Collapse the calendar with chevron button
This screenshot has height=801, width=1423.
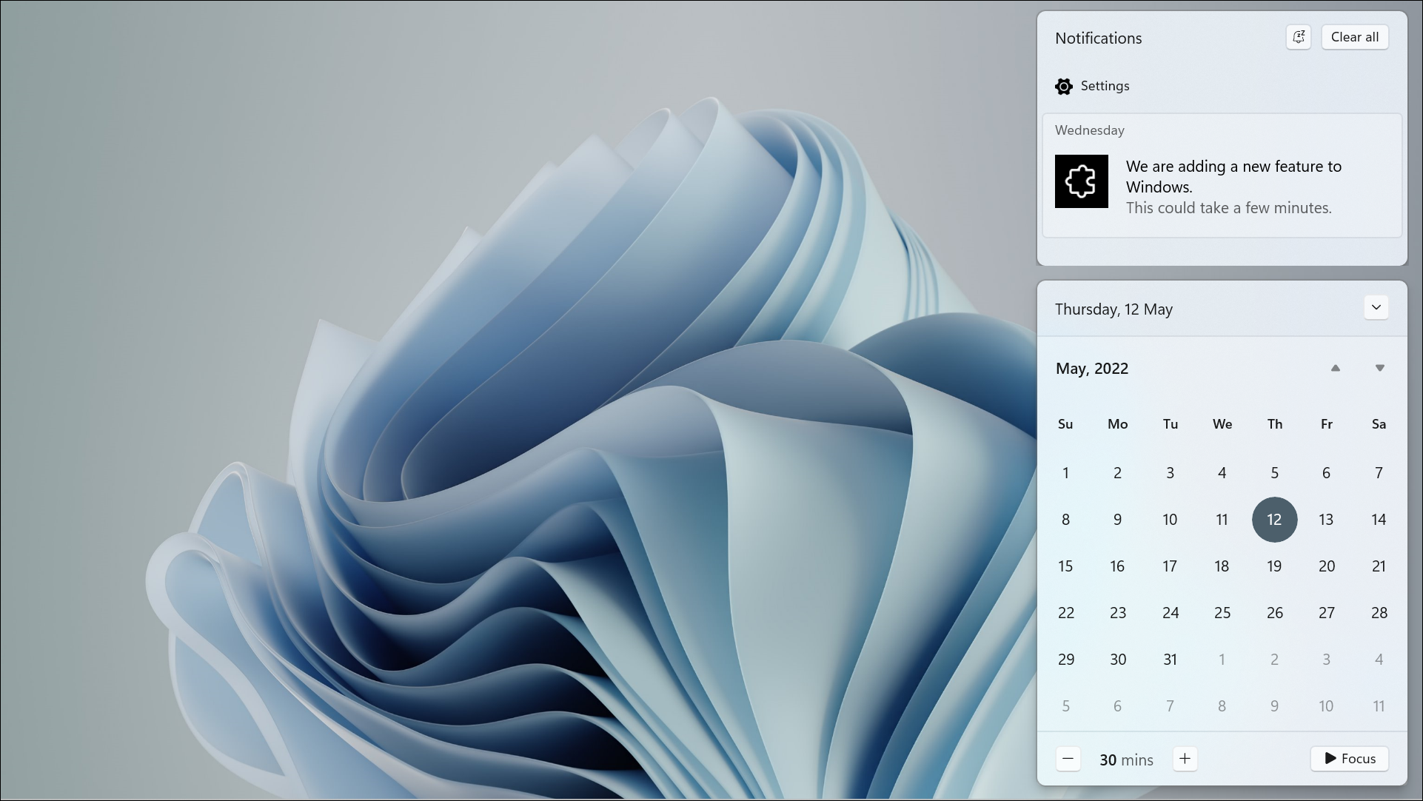click(x=1376, y=308)
